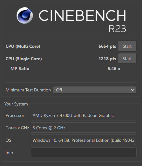142x166 pixels.
Task: Click the Cinebench sphere logo icon
Action: [x=24, y=16]
